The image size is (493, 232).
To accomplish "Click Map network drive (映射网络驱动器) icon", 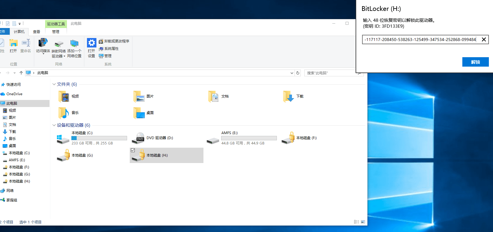I will (x=59, y=44).
